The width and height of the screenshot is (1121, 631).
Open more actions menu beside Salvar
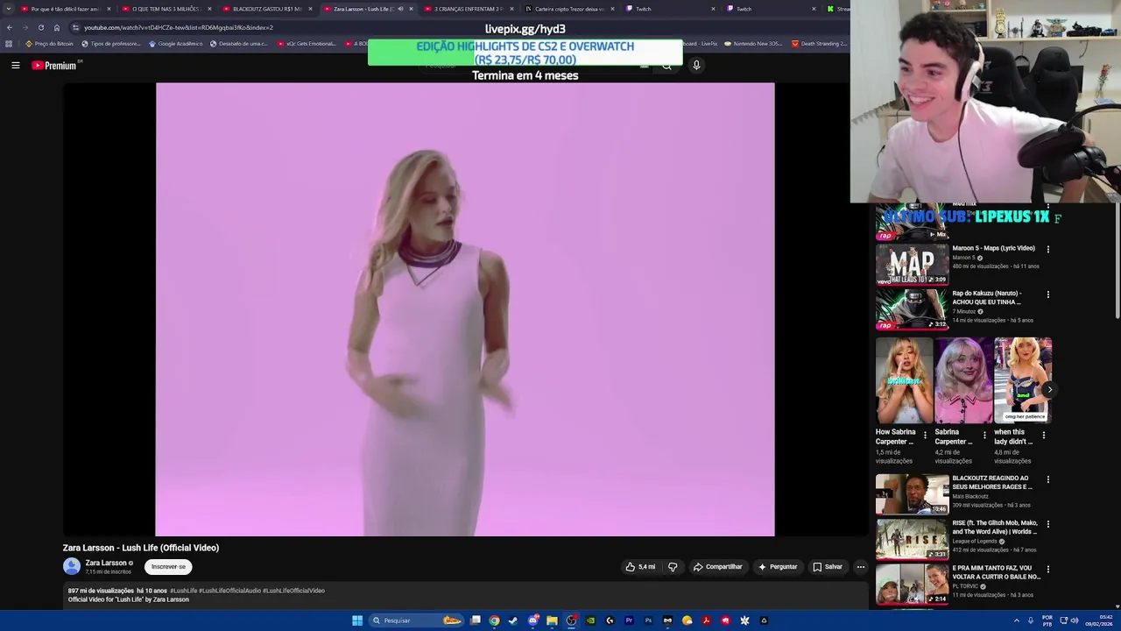click(x=860, y=567)
